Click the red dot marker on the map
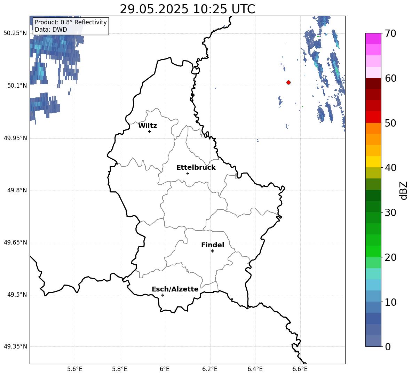This screenshot has width=412, height=376. tap(288, 82)
